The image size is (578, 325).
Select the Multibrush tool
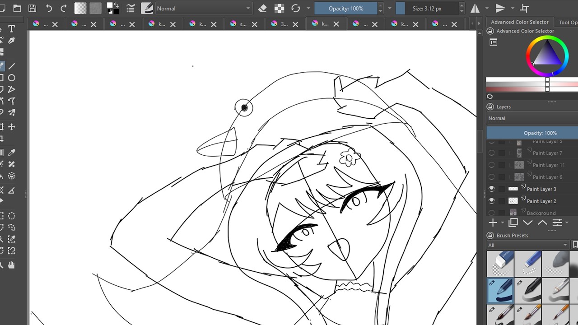click(12, 112)
